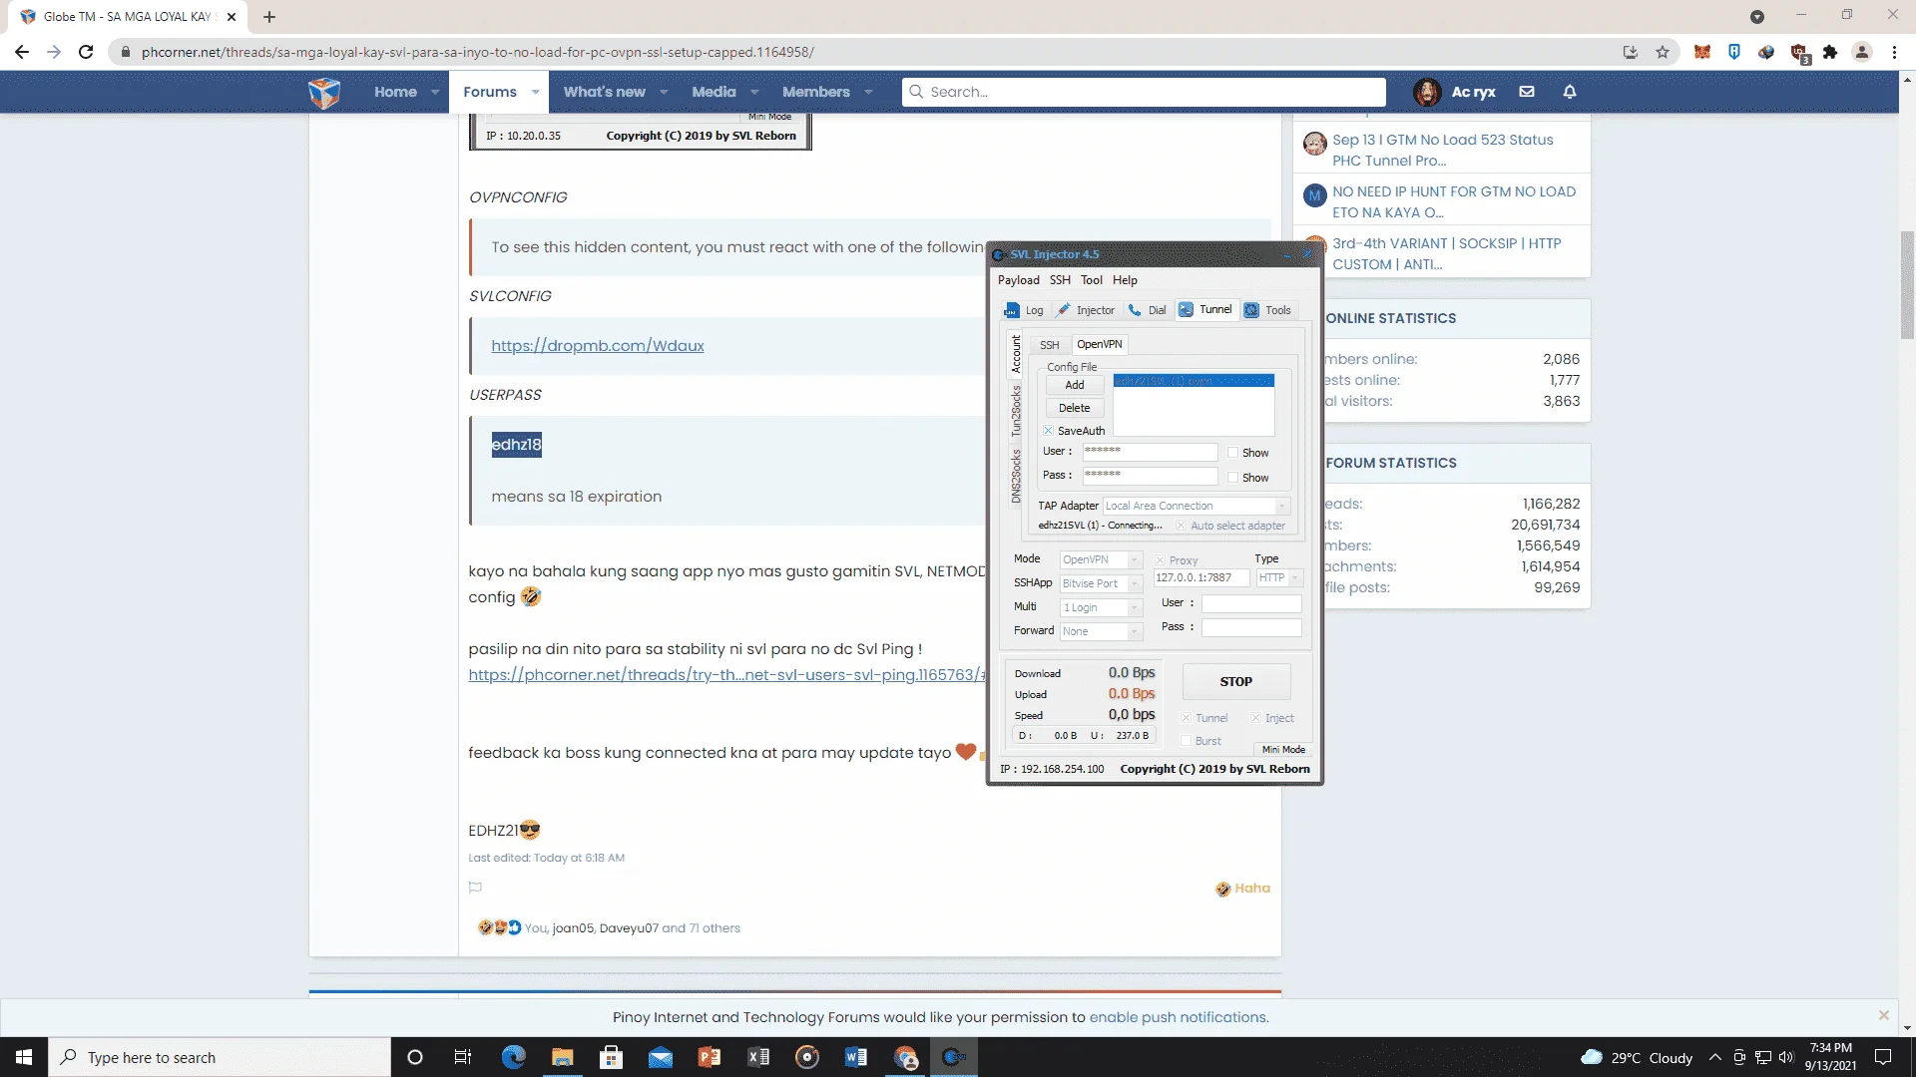
Task: Reload the page
Action: 86,52
